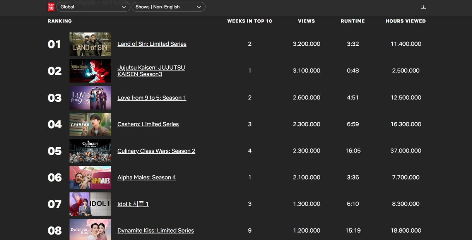Open Cashero: Limited Series link
This screenshot has width=472, height=240.
coord(148,124)
